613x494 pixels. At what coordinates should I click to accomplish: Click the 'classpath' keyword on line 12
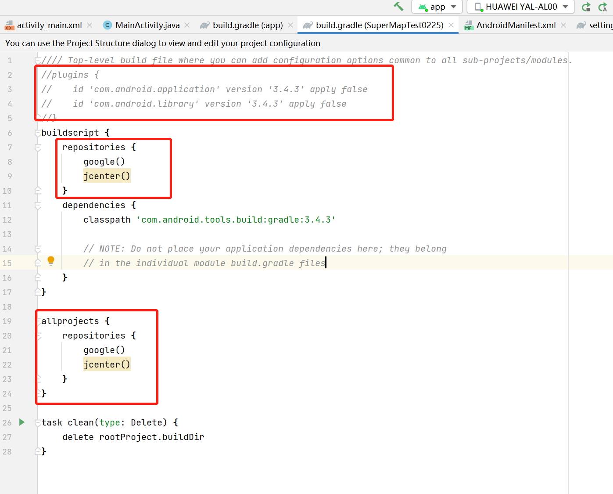click(107, 220)
